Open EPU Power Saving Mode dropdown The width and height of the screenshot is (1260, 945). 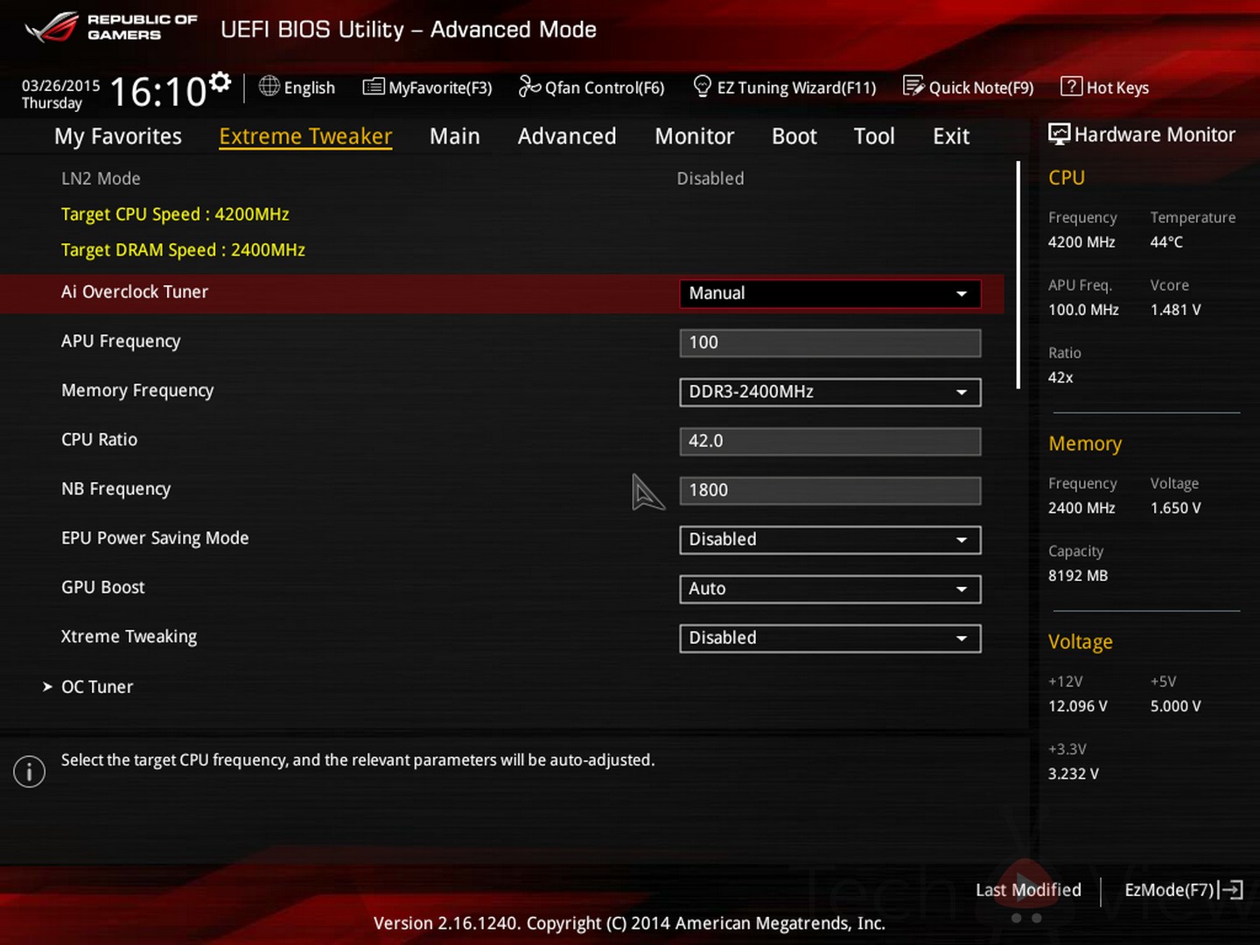829,540
